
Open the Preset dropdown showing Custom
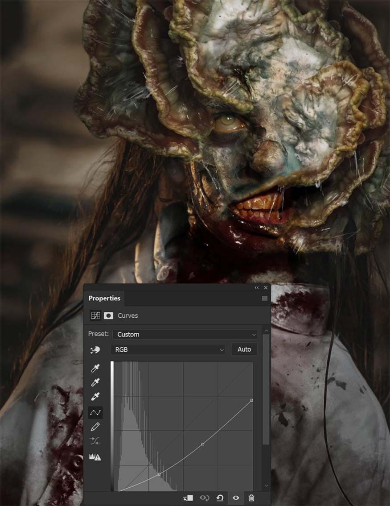185,334
